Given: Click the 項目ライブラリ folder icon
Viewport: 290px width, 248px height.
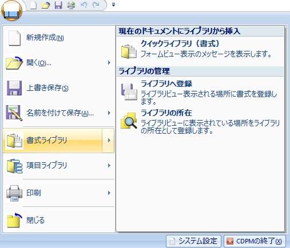Looking at the screenshot, I should 15,166.
